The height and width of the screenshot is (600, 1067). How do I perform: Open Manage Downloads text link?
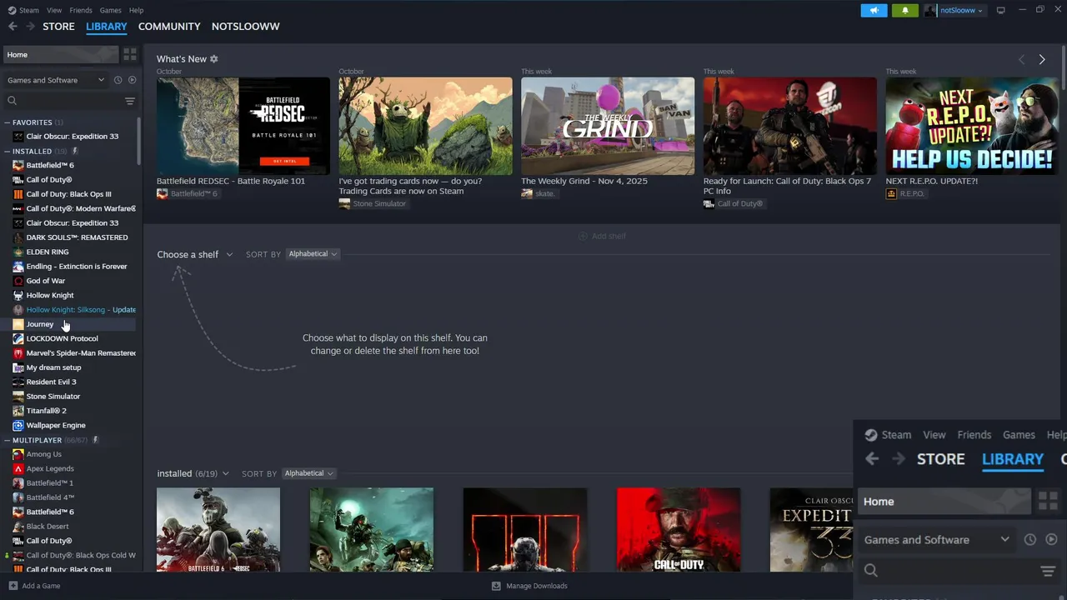tap(537, 586)
